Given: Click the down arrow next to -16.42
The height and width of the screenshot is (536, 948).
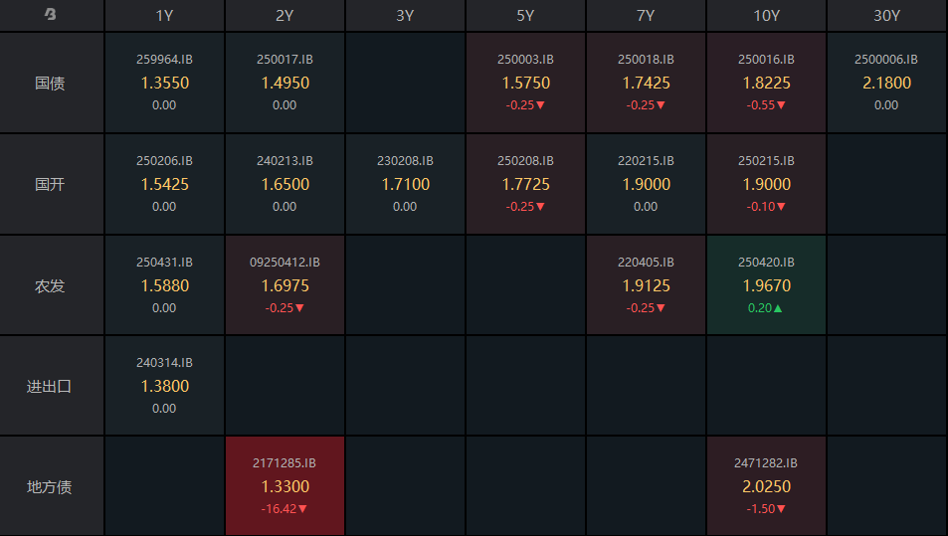Looking at the screenshot, I should click(302, 509).
